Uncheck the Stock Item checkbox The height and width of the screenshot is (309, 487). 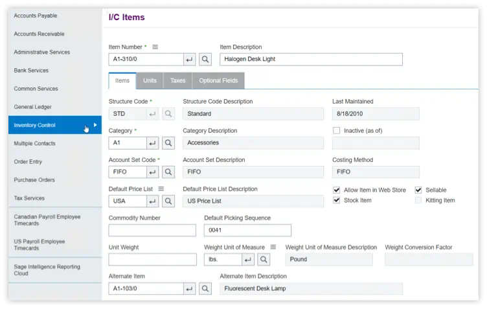point(336,200)
